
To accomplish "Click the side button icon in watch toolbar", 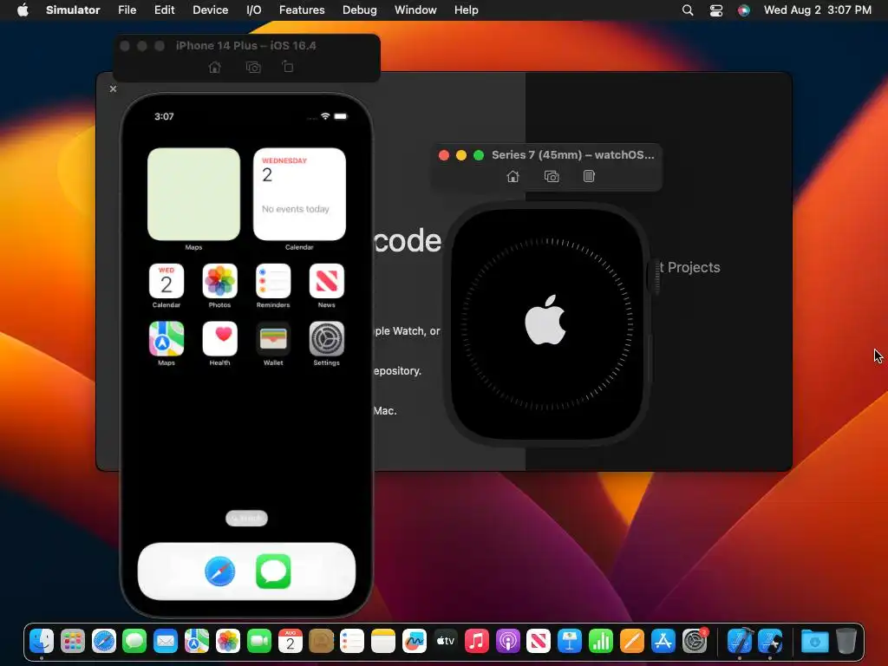I will pos(589,176).
